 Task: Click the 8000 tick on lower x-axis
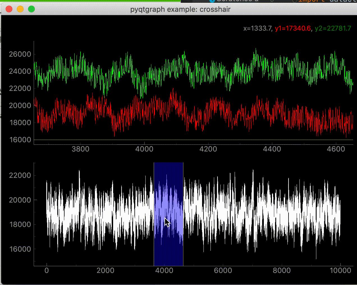282,270
